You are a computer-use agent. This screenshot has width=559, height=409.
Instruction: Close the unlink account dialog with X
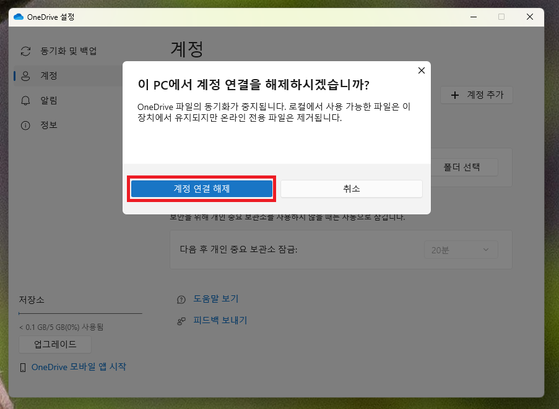[x=422, y=70]
